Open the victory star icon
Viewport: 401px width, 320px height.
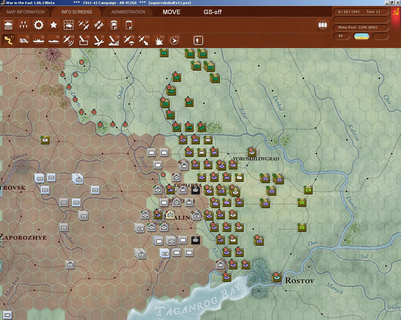[54, 25]
